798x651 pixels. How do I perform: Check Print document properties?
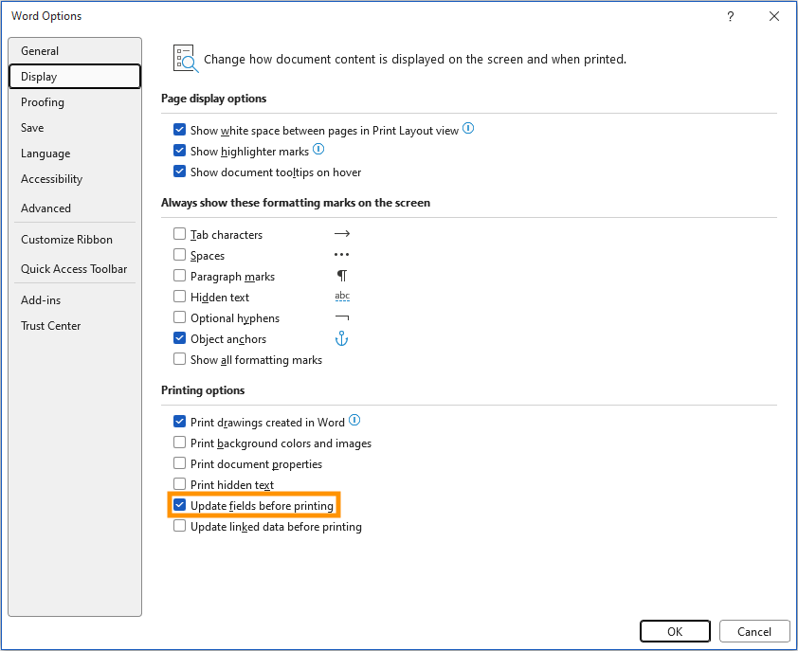[179, 463]
